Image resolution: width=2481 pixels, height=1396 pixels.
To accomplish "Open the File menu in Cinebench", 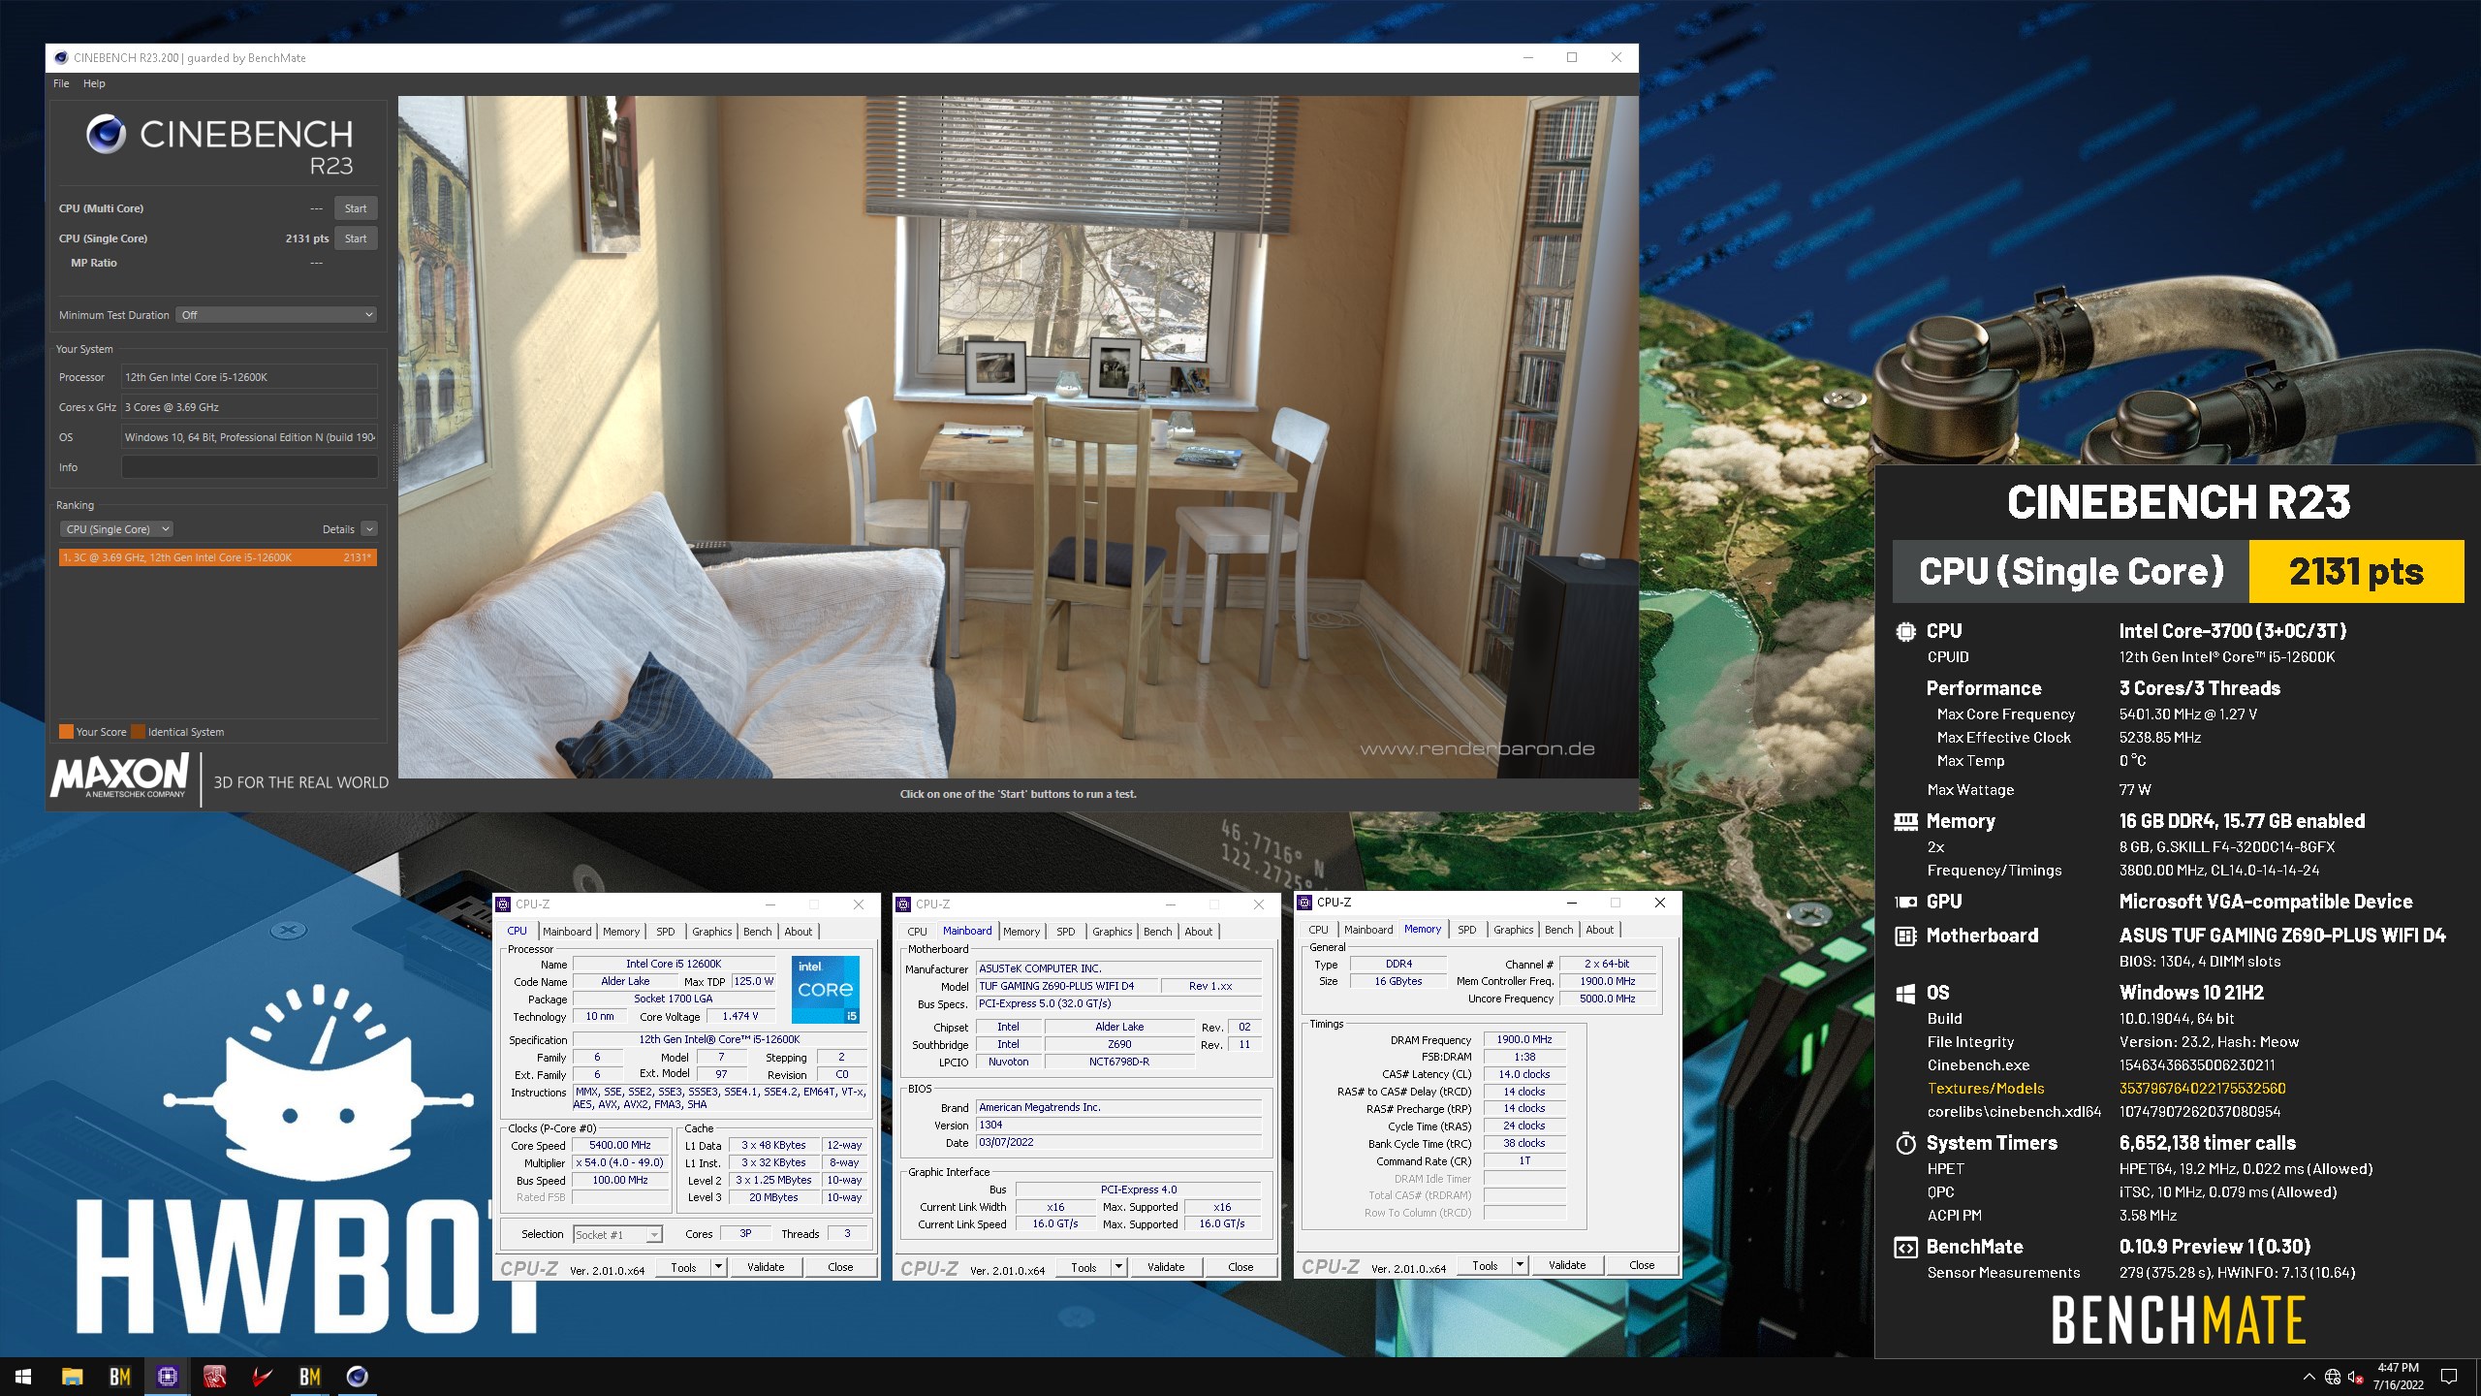I will coord(61,83).
